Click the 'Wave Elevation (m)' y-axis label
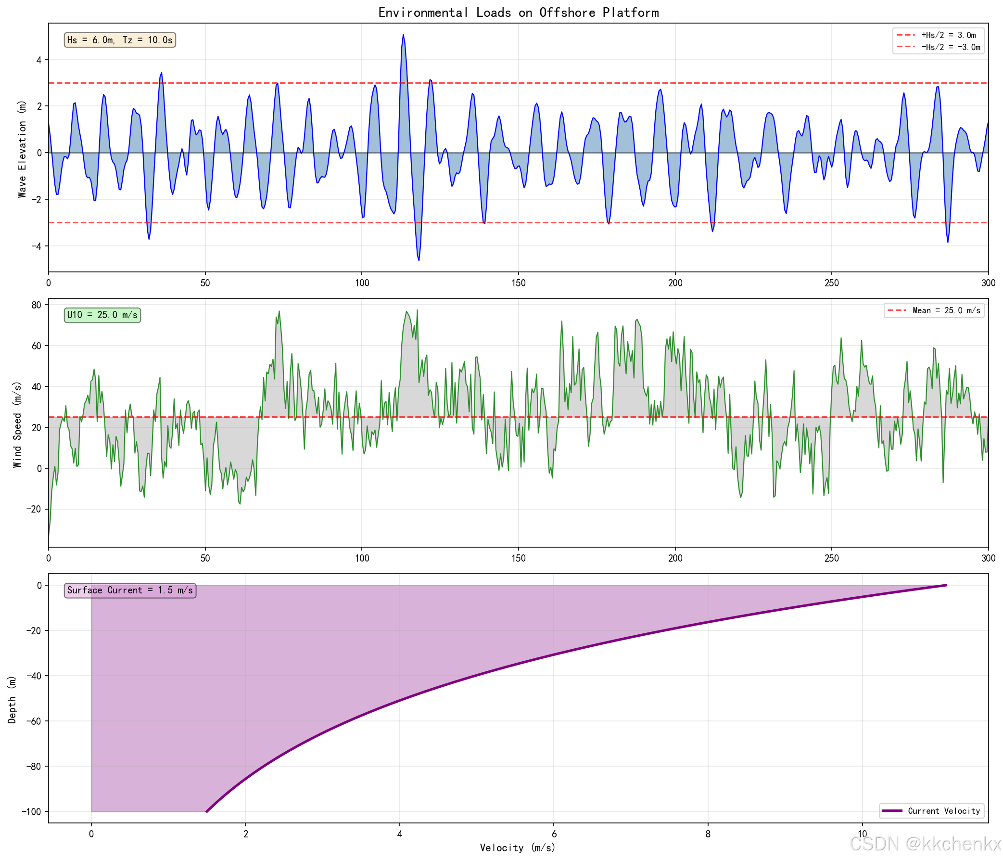This screenshot has height=860, width=1003. (22, 149)
